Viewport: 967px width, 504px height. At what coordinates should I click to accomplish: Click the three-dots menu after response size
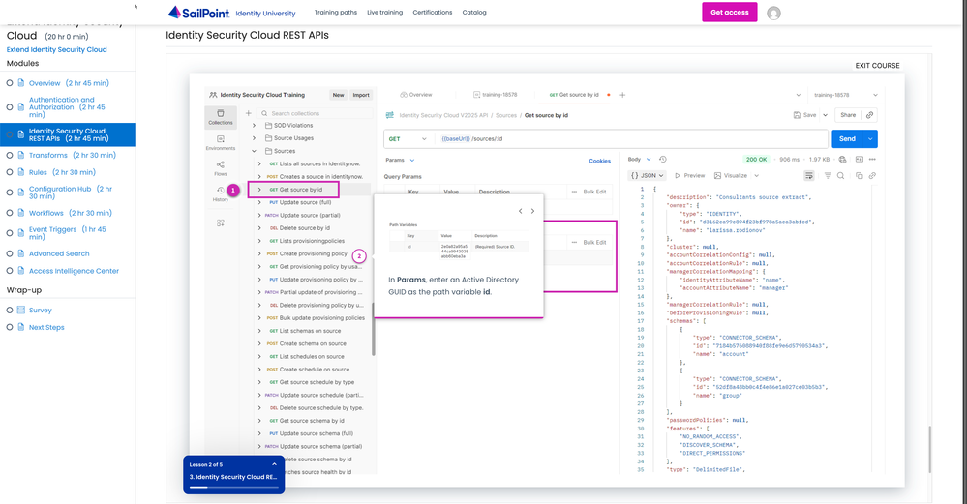click(x=872, y=159)
